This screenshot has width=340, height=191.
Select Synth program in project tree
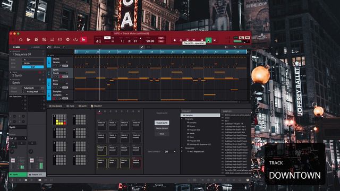(x=192, y=133)
